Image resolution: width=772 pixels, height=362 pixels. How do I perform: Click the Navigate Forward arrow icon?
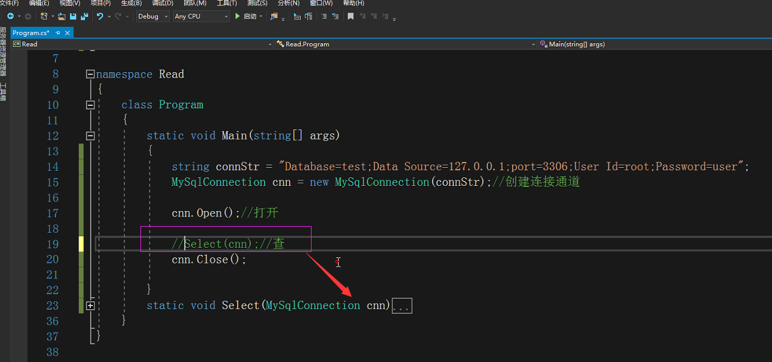[28, 16]
